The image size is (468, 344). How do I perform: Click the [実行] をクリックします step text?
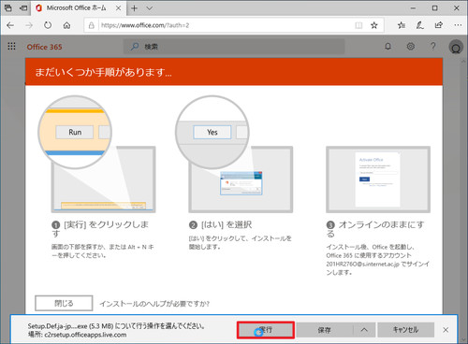point(100,229)
